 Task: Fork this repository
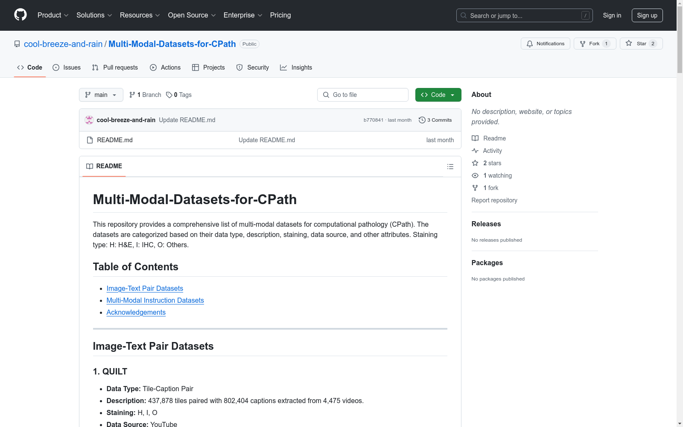[x=595, y=44]
